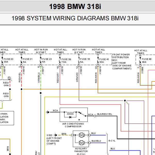
Task: Click the "AIR CONDITIONING COMPRESSOR" label
Action: [73, 125]
